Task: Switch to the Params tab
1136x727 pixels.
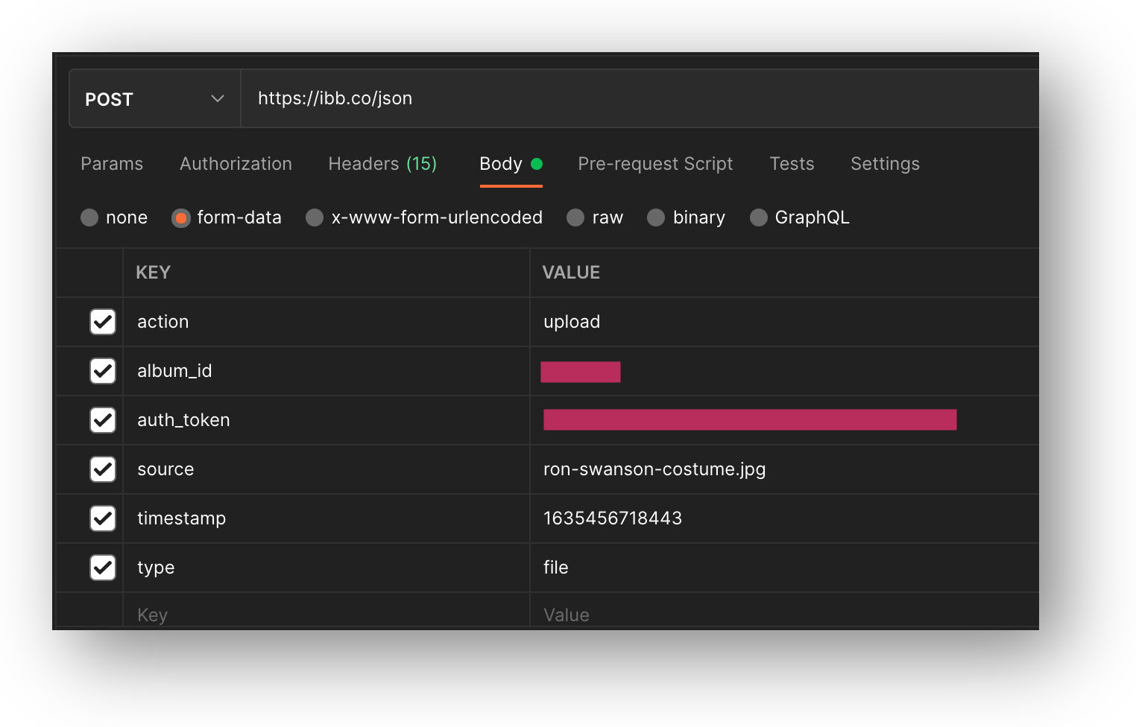Action: [x=112, y=164]
